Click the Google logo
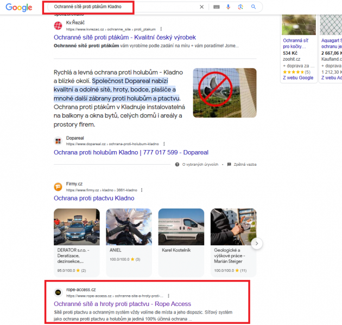The width and height of the screenshot is (342, 325). (x=19, y=8)
